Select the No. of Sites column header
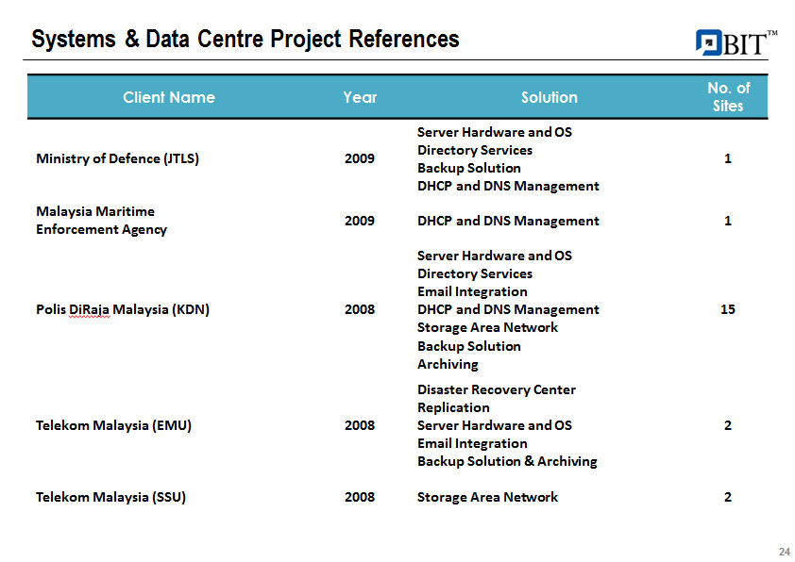 click(x=728, y=97)
